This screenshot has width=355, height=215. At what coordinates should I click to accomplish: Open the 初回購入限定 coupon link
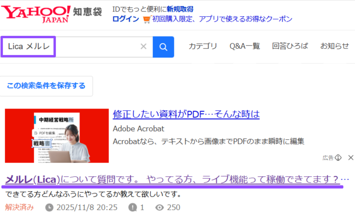tap(222, 19)
